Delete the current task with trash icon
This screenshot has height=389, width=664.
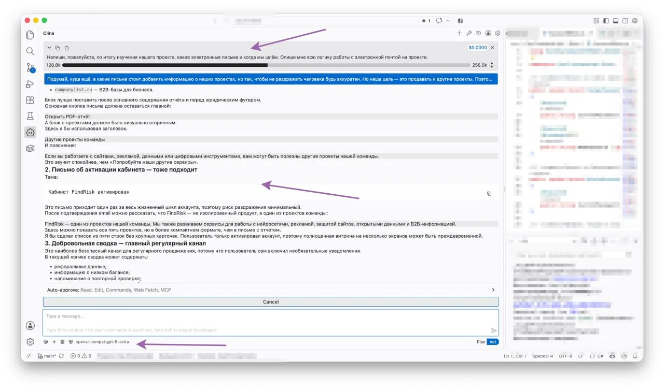(x=66, y=48)
